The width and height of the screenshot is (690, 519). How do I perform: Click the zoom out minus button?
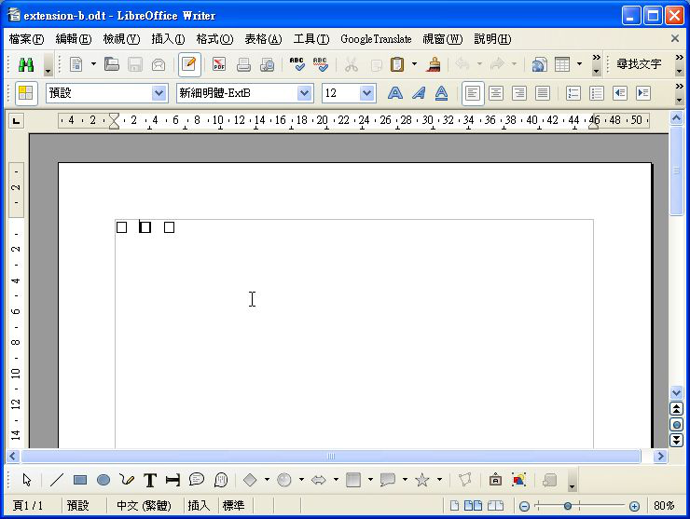(x=524, y=506)
